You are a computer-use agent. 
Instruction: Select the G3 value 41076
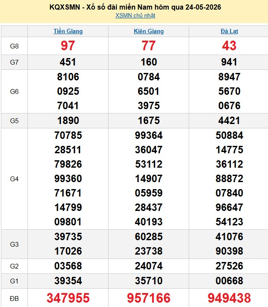229,237
